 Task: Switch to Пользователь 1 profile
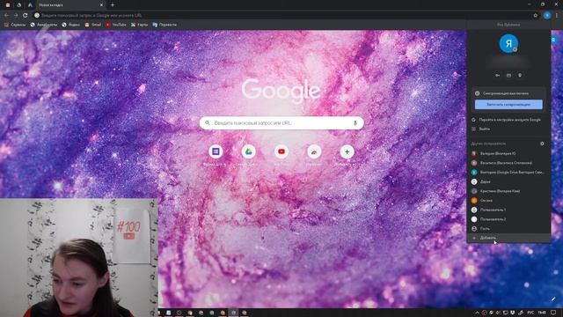click(508, 210)
